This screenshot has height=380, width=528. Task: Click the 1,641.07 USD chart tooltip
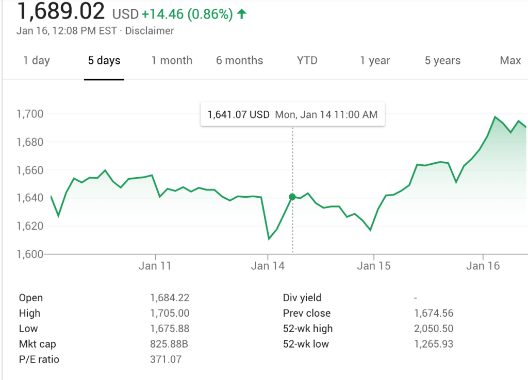(292, 114)
